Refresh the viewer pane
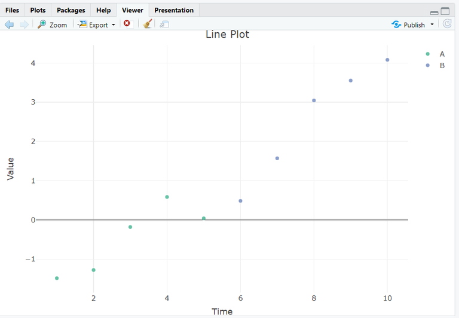The height and width of the screenshot is (318, 459). (447, 24)
